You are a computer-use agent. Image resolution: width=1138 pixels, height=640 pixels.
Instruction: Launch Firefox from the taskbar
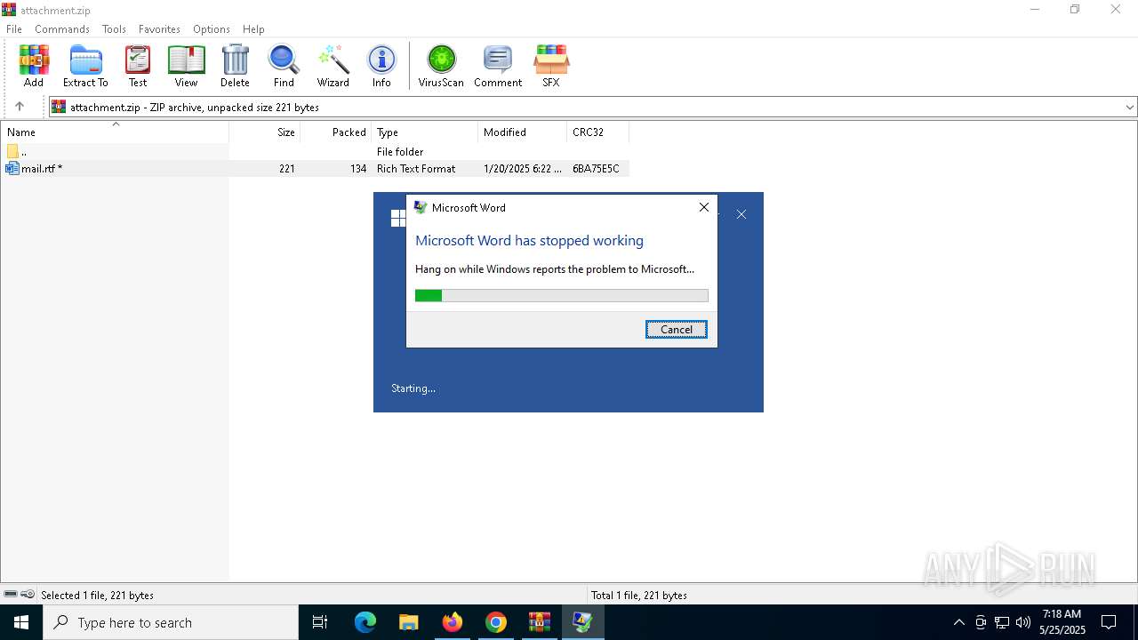click(453, 622)
